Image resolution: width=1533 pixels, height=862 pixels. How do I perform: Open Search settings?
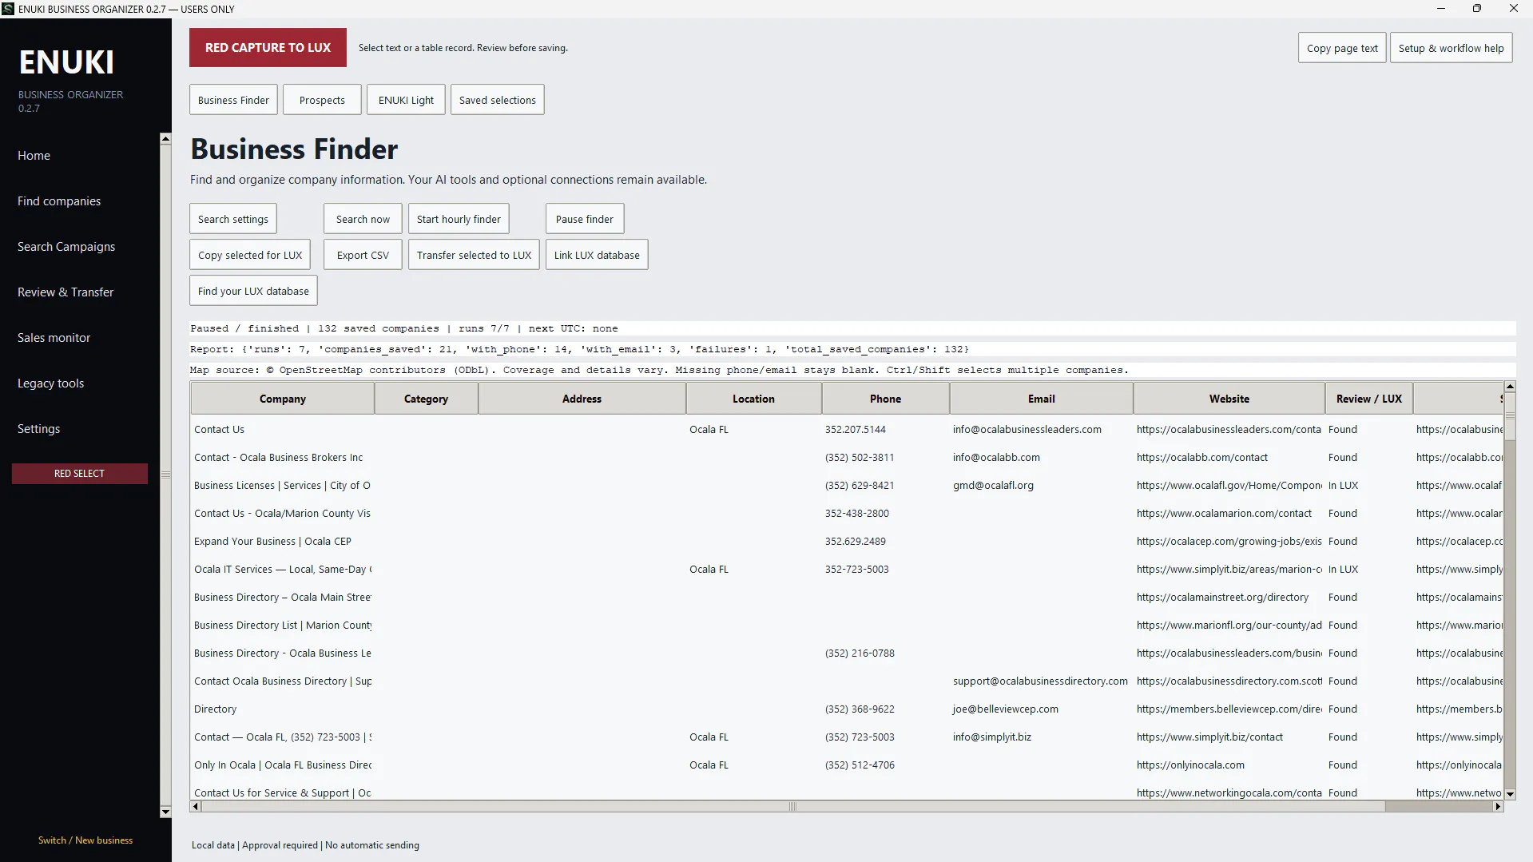click(x=233, y=219)
